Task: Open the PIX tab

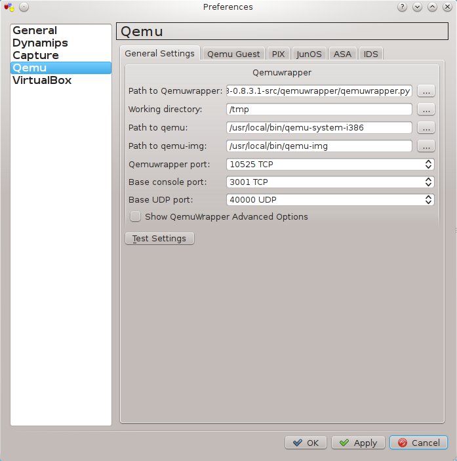Action: click(278, 54)
